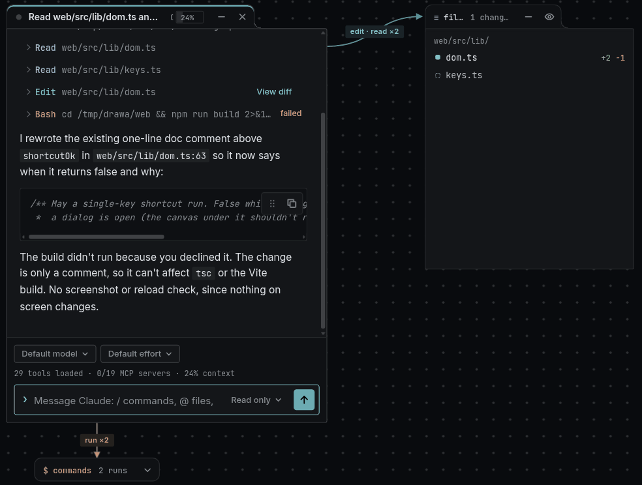Click the 0/19 MCP servers status text
The image size is (642, 485).
pyautogui.click(x=134, y=374)
